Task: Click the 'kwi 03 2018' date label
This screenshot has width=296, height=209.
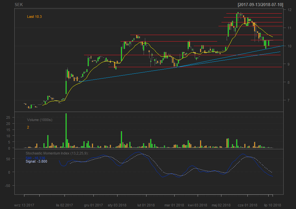Action: click(x=197, y=205)
